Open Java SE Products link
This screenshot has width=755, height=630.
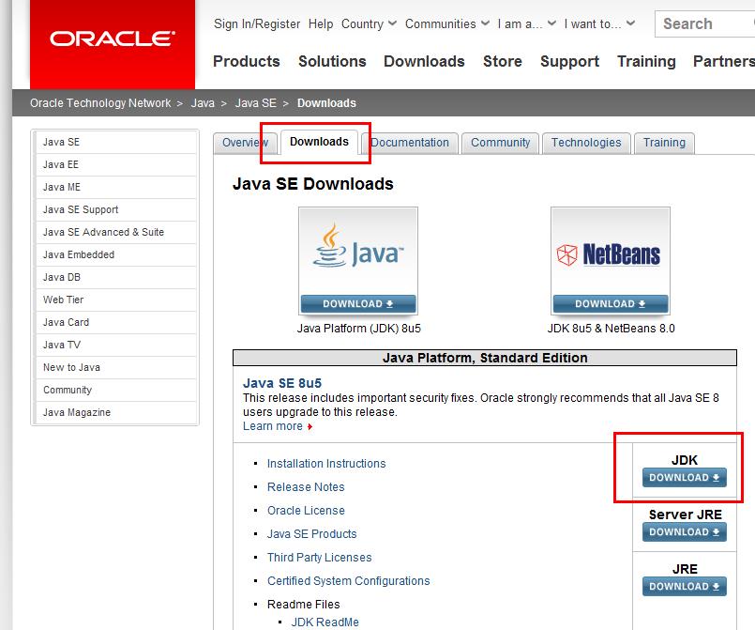click(311, 534)
